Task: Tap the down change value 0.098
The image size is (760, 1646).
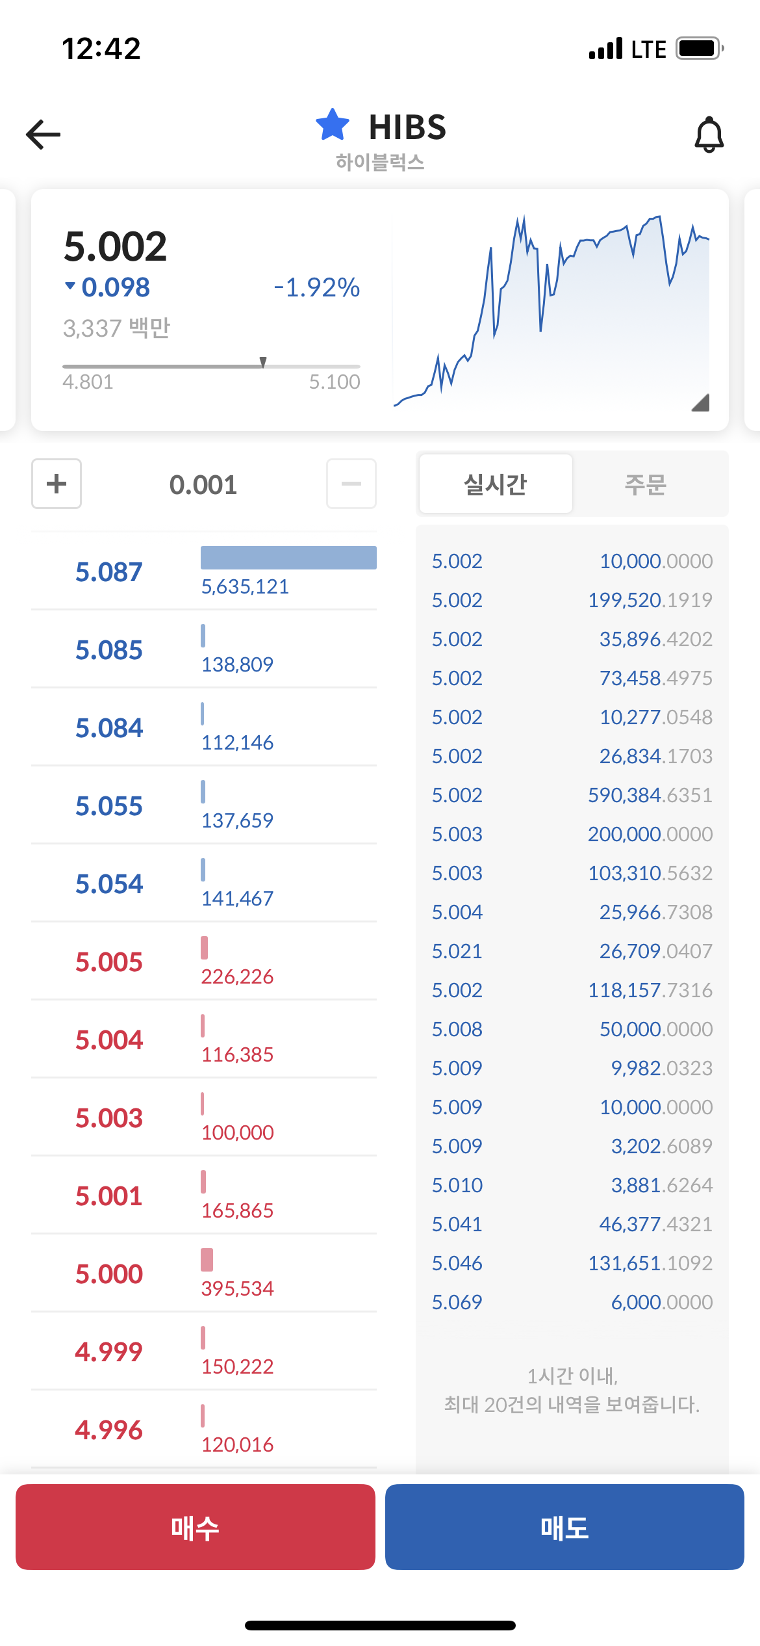Action: [x=116, y=287]
